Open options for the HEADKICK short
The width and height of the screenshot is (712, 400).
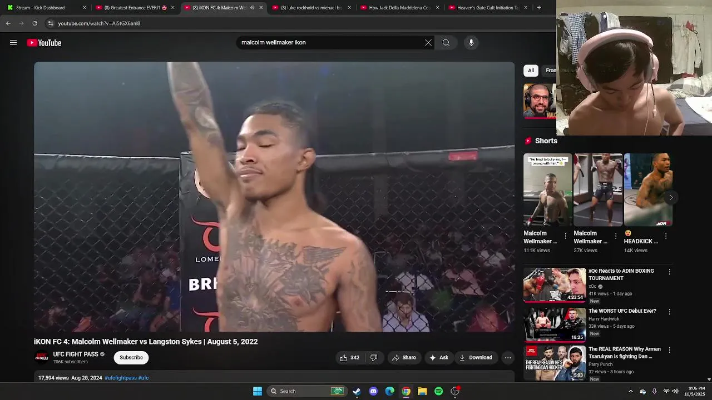coord(666,236)
